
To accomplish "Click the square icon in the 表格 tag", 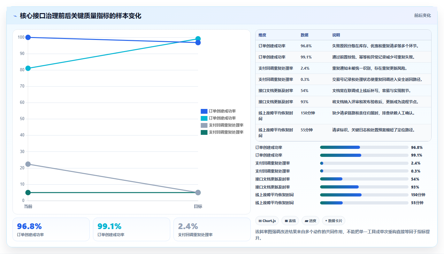I will [x=286, y=221].
